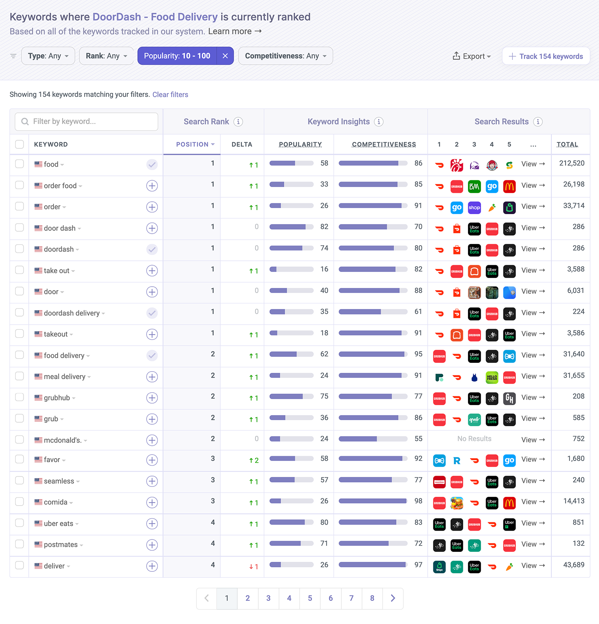The image size is (599, 624).
Task: Go to page 5 of results
Action: [310, 598]
